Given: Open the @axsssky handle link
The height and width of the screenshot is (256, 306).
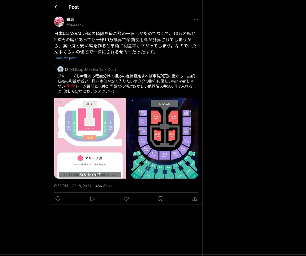Looking at the screenshot, I should (75, 24).
